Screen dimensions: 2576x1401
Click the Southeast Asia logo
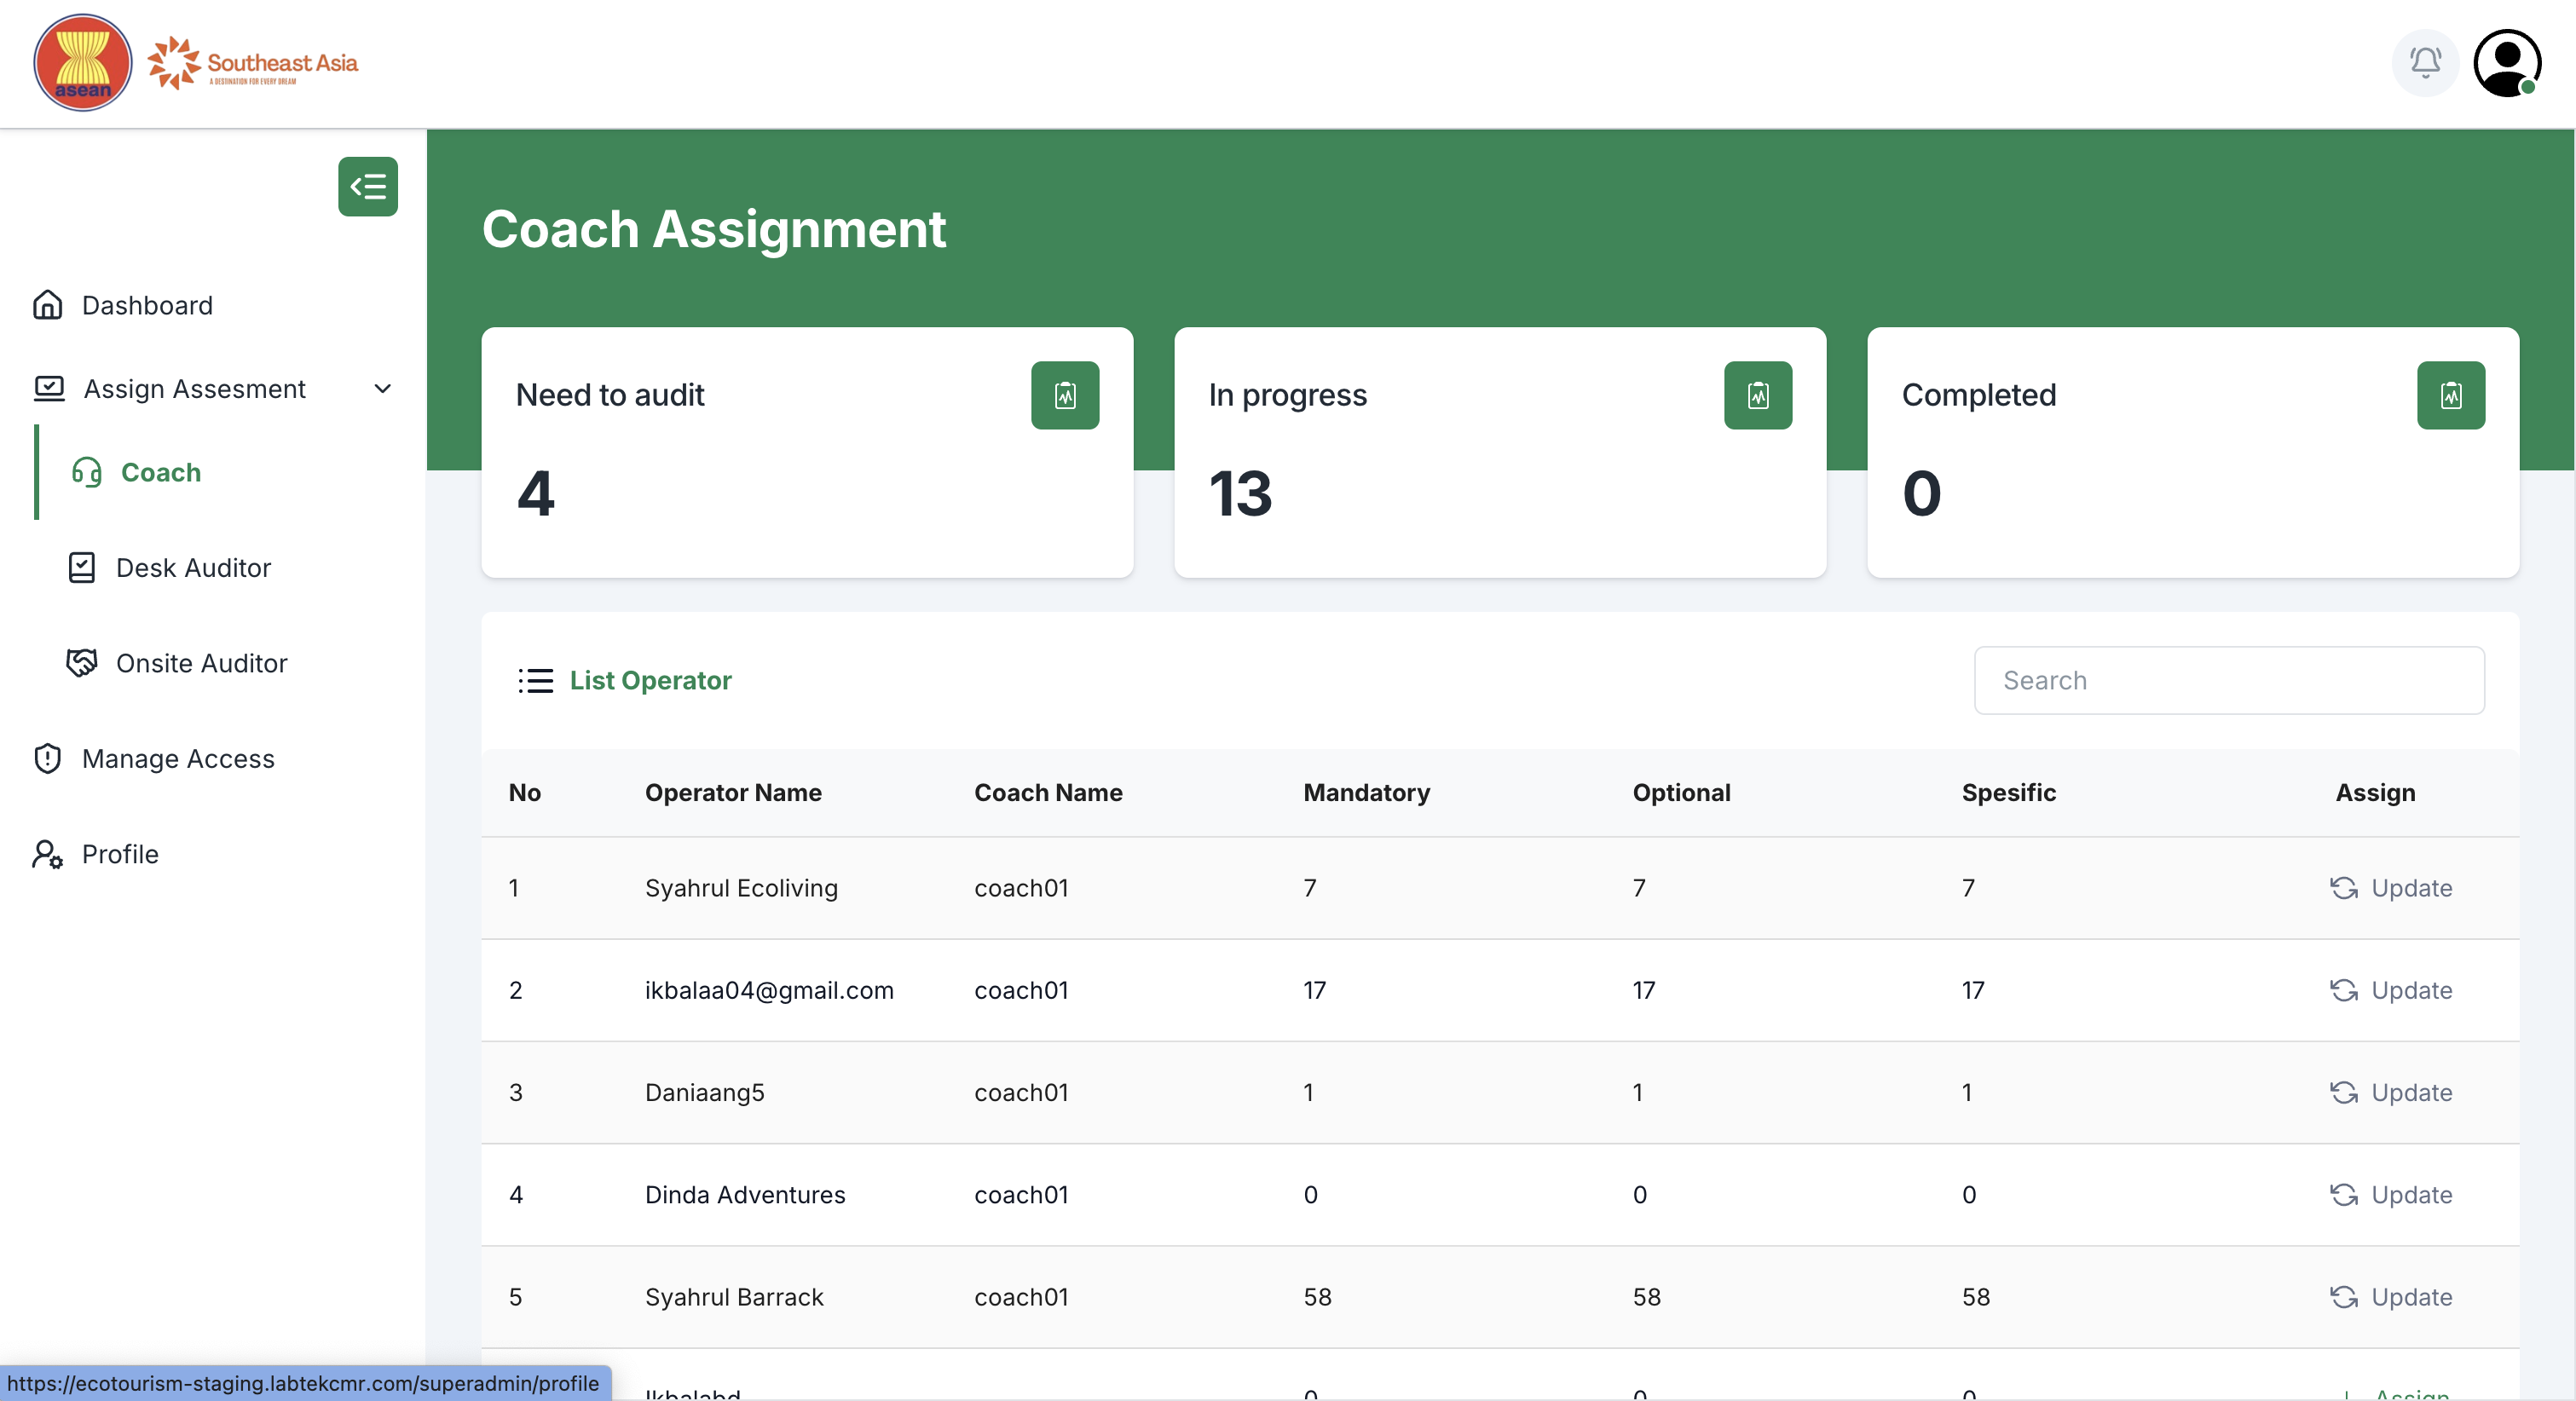click(x=254, y=63)
